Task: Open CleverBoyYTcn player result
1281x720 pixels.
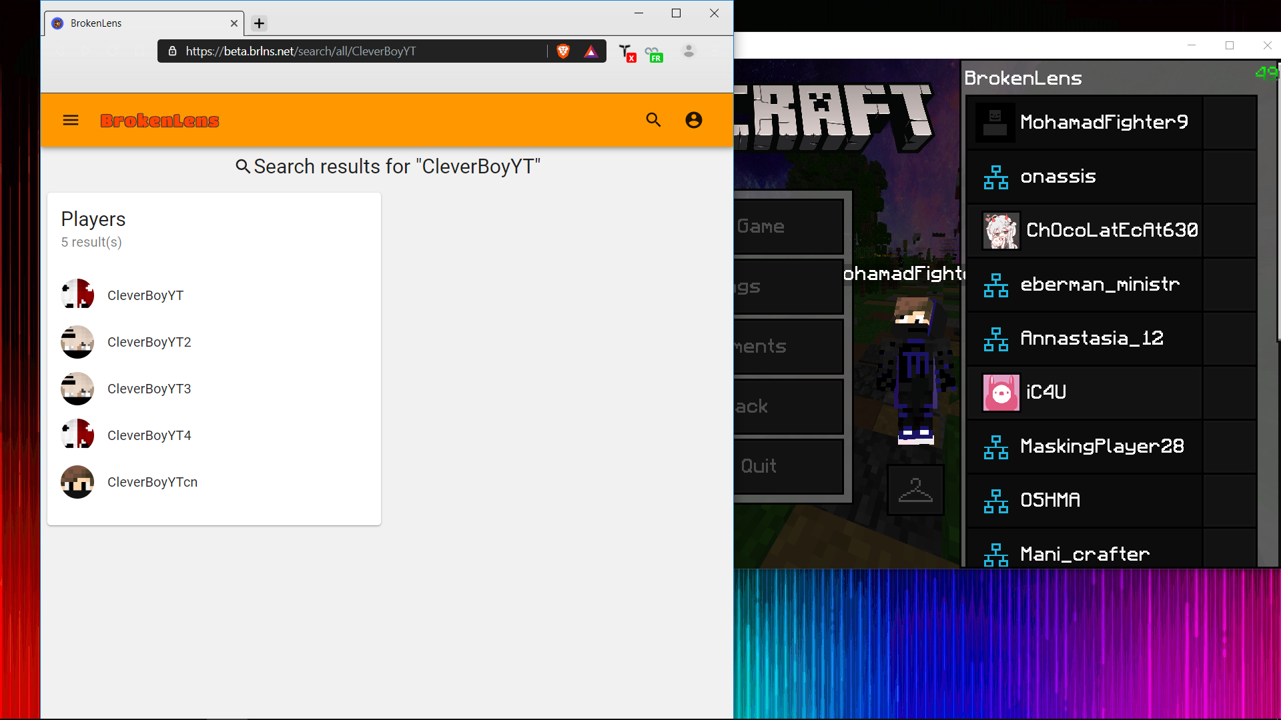Action: tap(213, 482)
